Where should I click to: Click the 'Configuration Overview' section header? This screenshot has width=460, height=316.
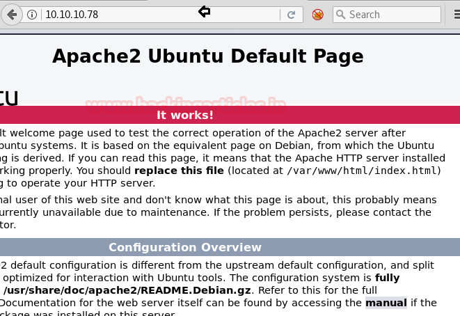click(185, 247)
